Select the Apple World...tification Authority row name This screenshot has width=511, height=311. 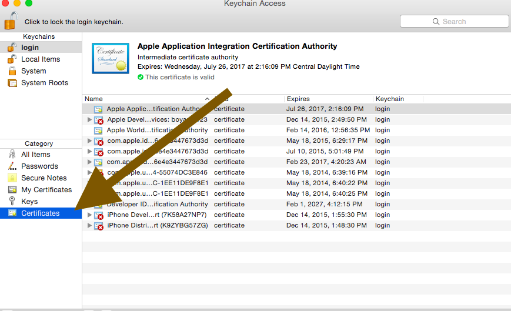point(157,130)
